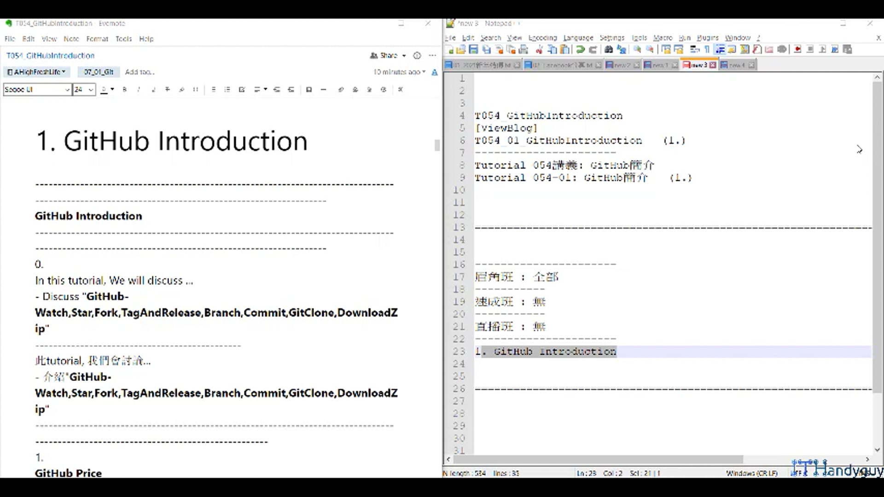Click Add tag in Evernote
Viewport: 884px width, 497px height.
[140, 72]
